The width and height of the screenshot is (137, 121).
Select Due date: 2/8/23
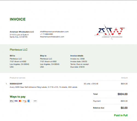click(x=77, y=67)
